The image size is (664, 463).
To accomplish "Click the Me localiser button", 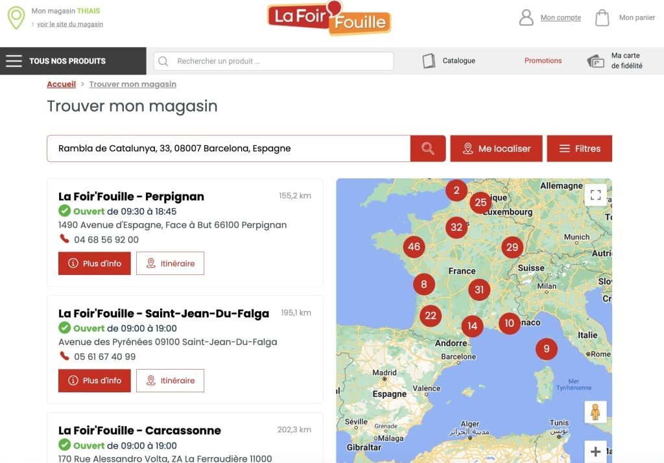I will pyautogui.click(x=496, y=148).
